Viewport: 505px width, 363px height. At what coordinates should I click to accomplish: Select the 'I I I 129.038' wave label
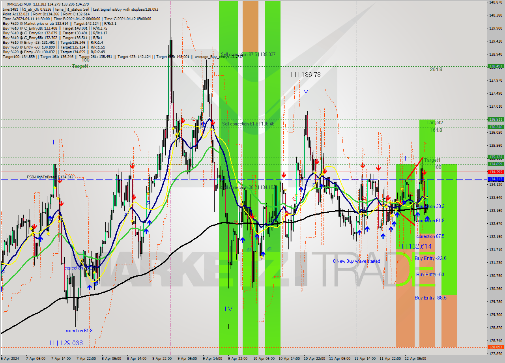[66, 343]
